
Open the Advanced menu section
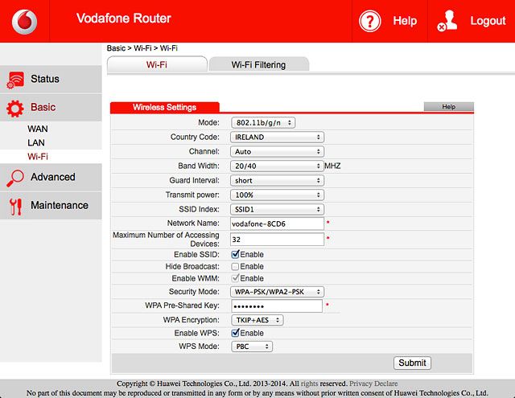(x=51, y=178)
